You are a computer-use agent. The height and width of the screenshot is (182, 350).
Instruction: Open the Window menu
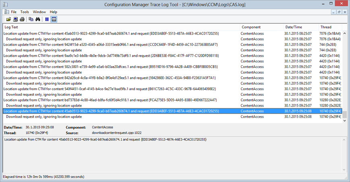[x=39, y=12]
